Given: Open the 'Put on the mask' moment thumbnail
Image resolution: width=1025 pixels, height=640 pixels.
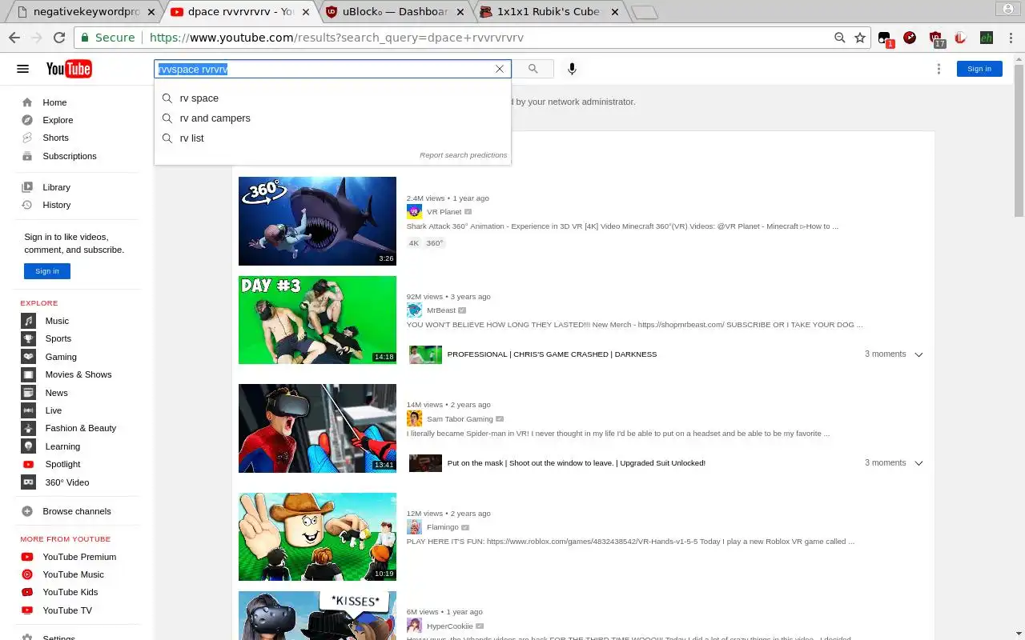Looking at the screenshot, I should click(425, 463).
